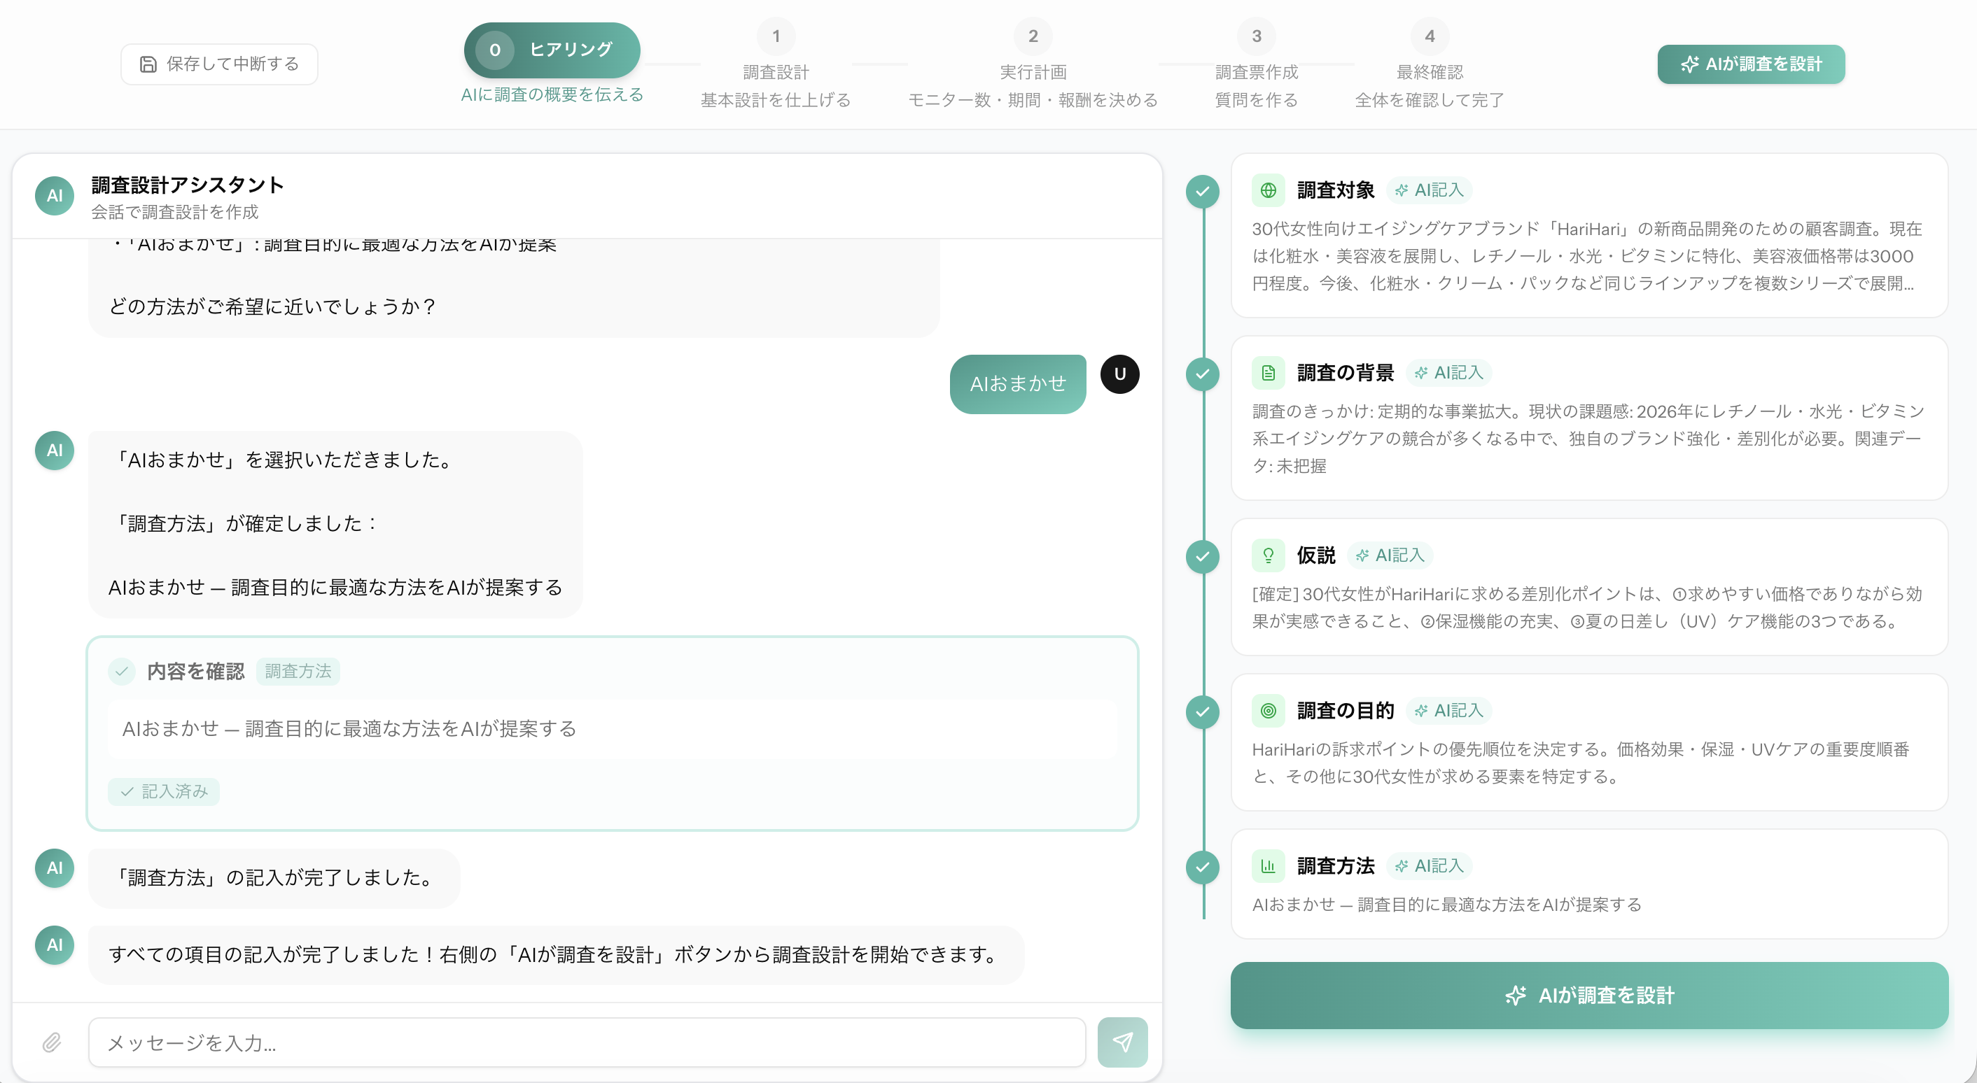Select step 0 ヒアリング
1977x1083 pixels.
point(552,50)
